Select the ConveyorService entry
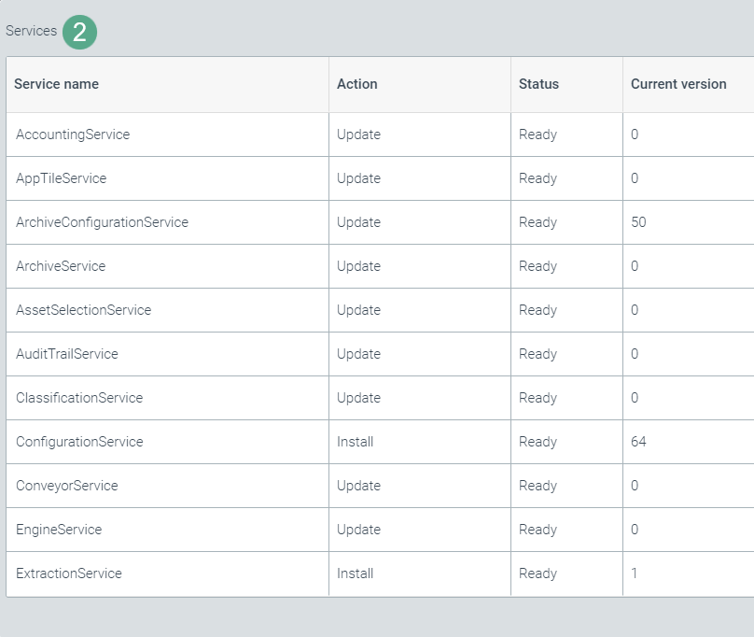The width and height of the screenshot is (754, 637). (x=67, y=486)
